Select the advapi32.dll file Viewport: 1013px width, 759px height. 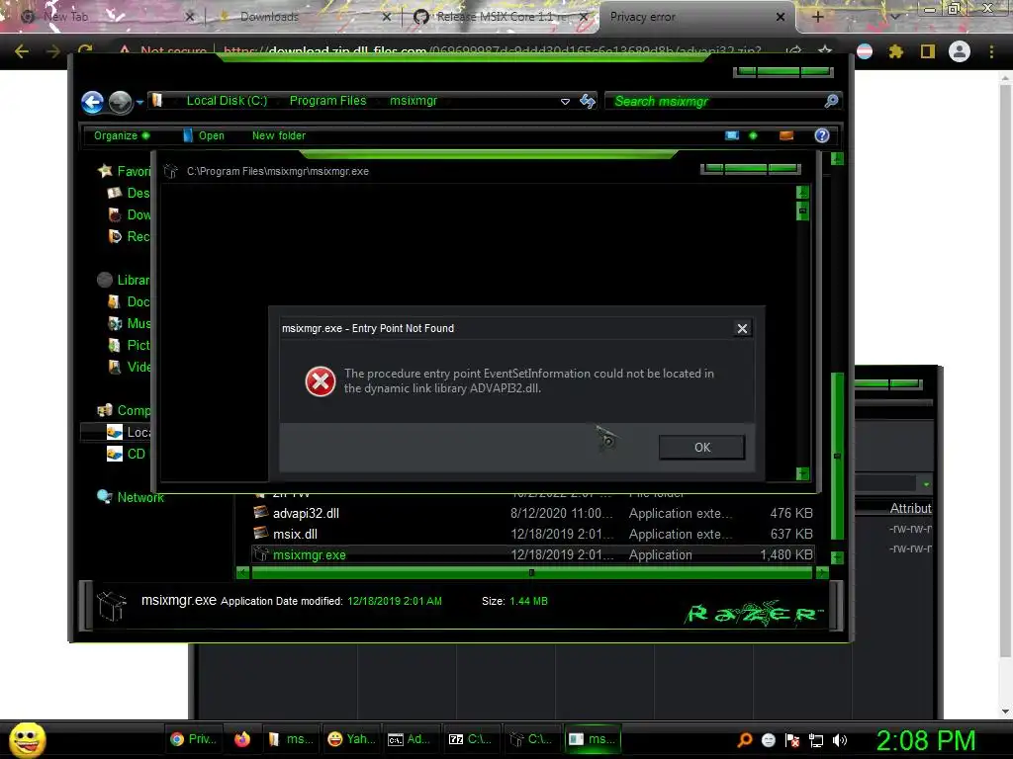306,513
